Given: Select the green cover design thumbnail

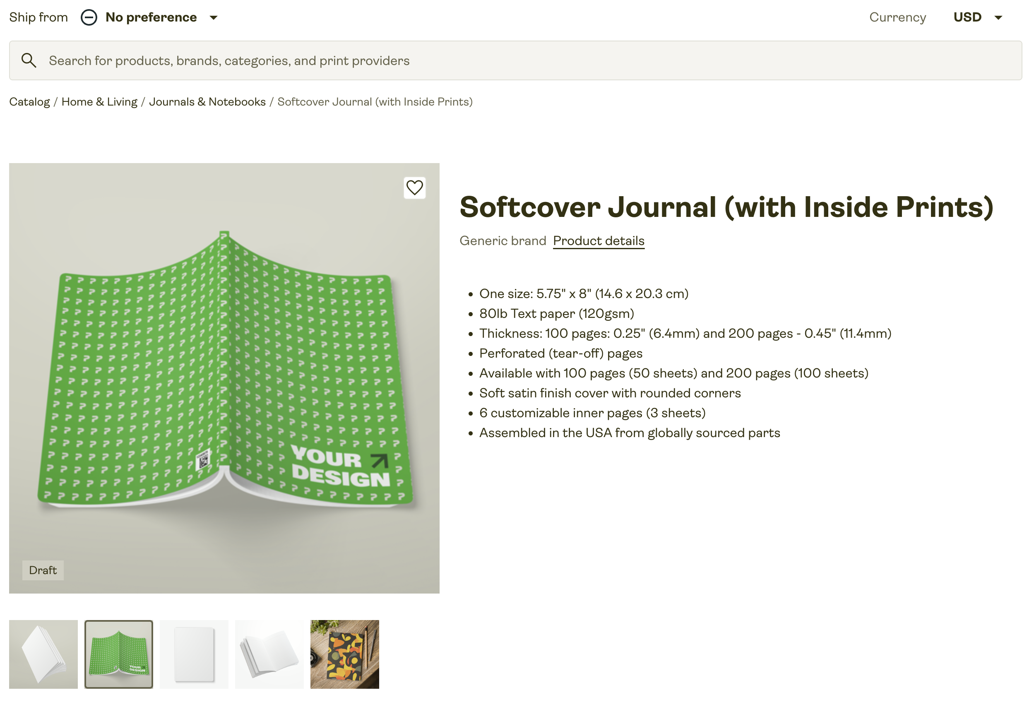Looking at the screenshot, I should click(119, 654).
